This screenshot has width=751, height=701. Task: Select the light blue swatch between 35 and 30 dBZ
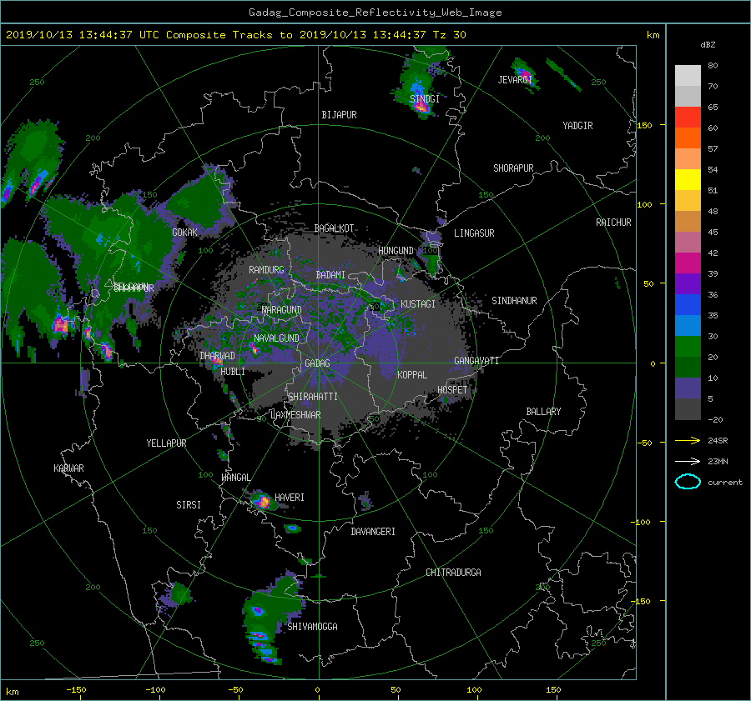(x=688, y=326)
